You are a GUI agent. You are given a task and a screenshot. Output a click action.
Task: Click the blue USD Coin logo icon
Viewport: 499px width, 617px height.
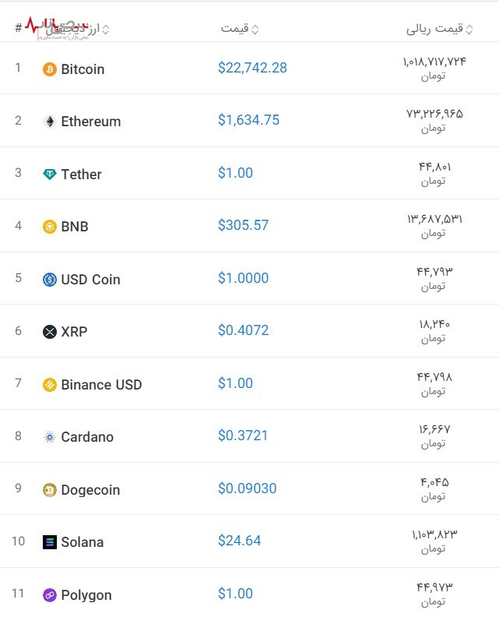tap(50, 280)
